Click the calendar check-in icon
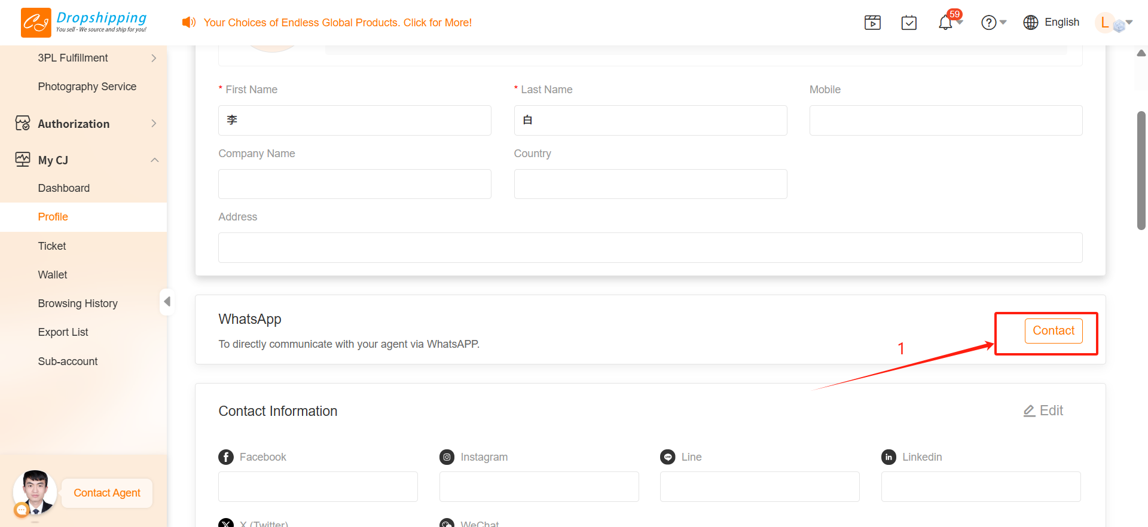The image size is (1148, 527). (909, 23)
